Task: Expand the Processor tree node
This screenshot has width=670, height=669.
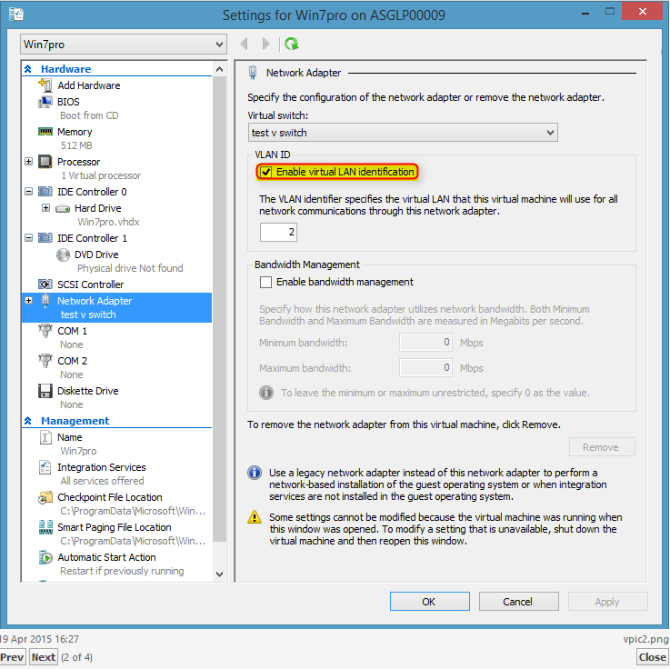Action: point(29,162)
